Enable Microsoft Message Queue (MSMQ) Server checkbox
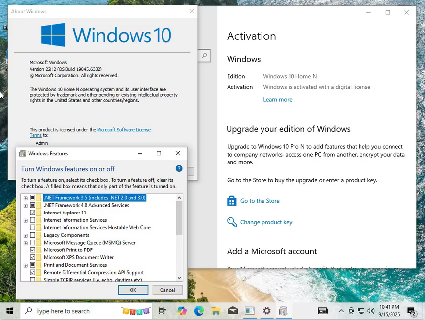 33,243
